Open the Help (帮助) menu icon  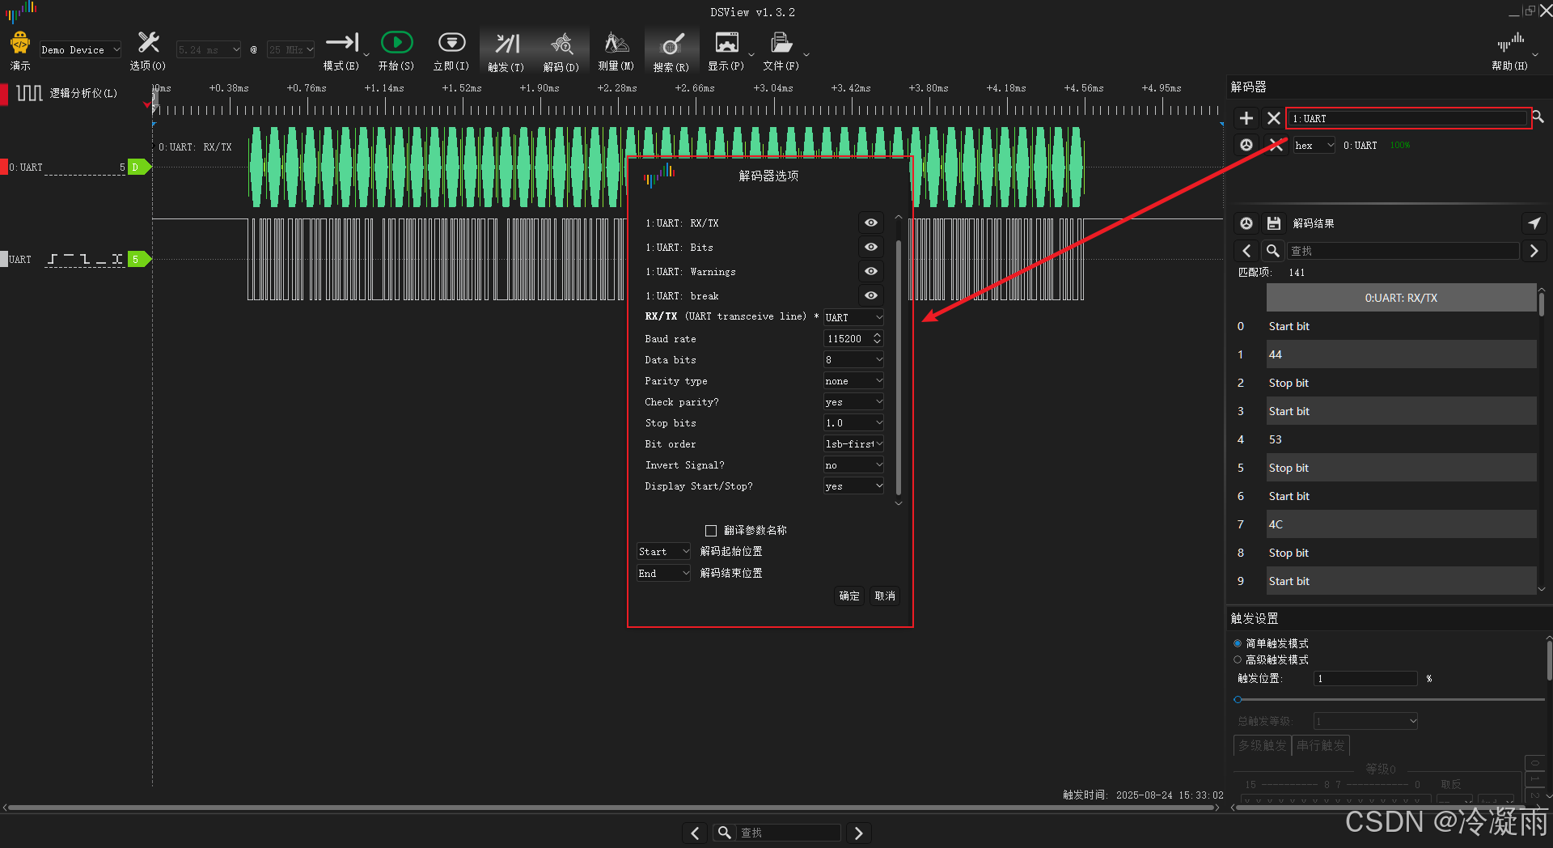[x=1510, y=41]
